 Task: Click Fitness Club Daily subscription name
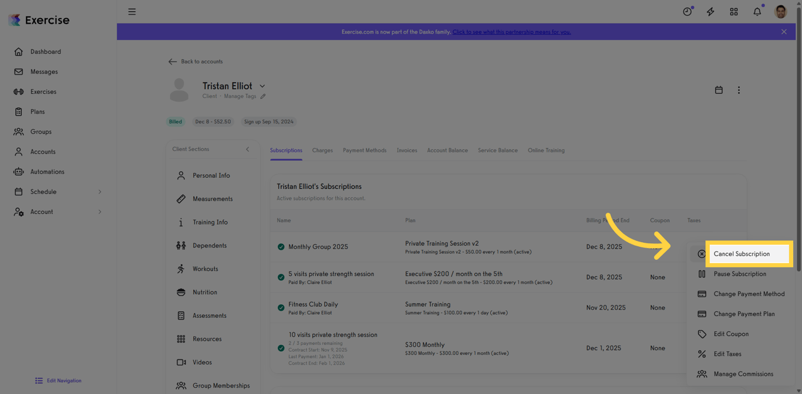tap(313, 304)
